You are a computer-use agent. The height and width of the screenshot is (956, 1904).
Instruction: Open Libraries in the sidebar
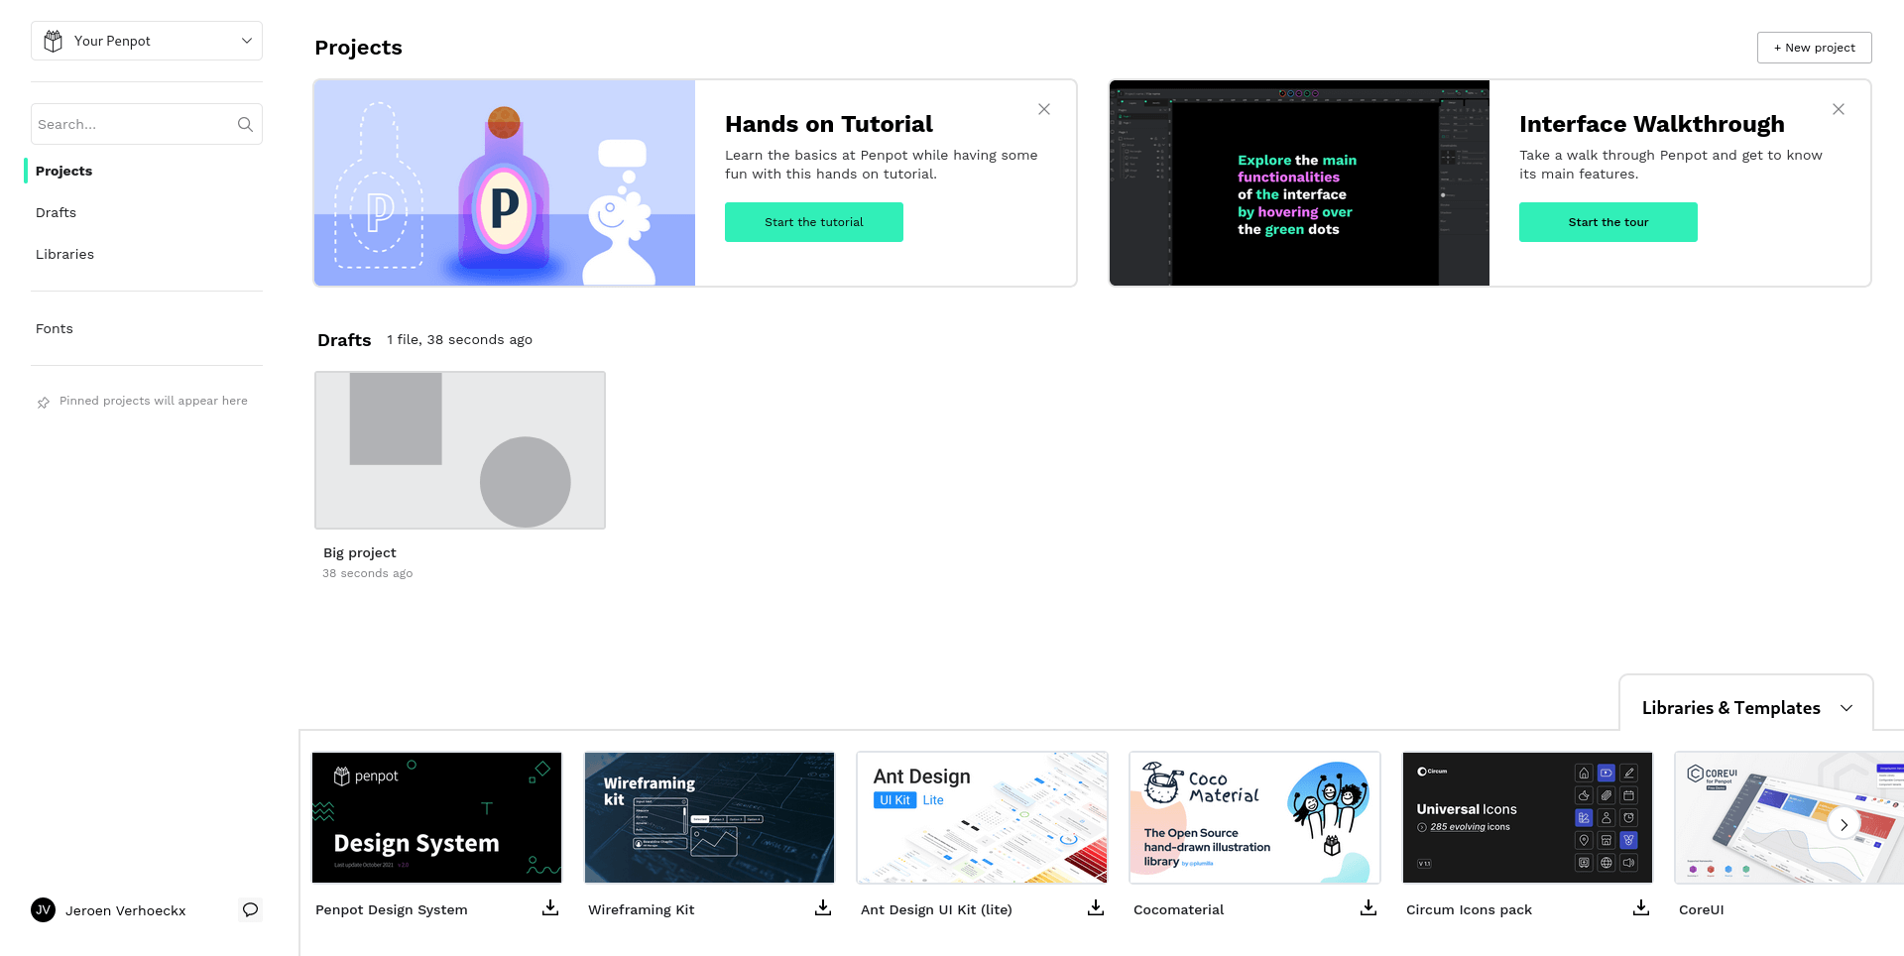click(64, 254)
